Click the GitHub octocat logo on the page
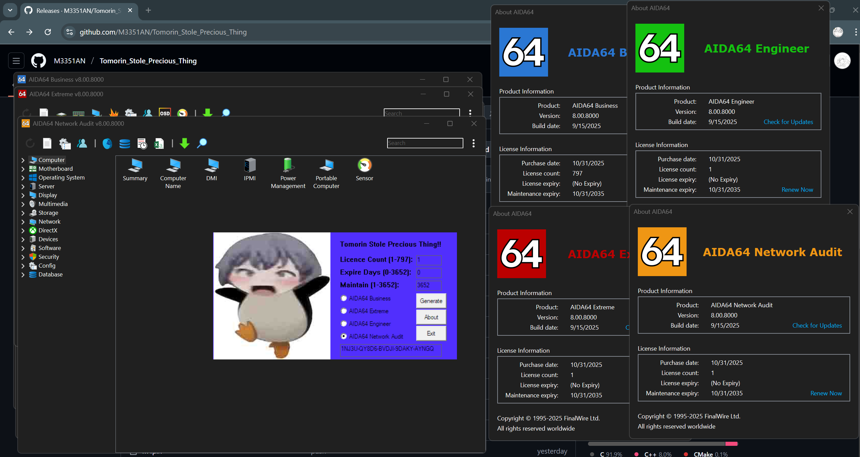Screen dimensions: 860x457 click(39, 61)
